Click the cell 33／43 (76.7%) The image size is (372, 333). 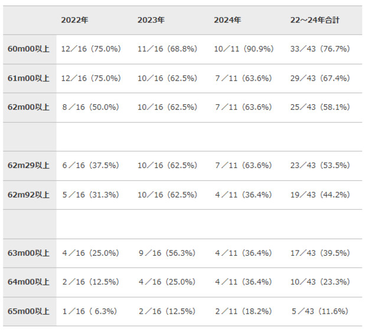(x=320, y=49)
